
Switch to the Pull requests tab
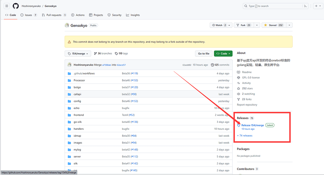point(54,15)
